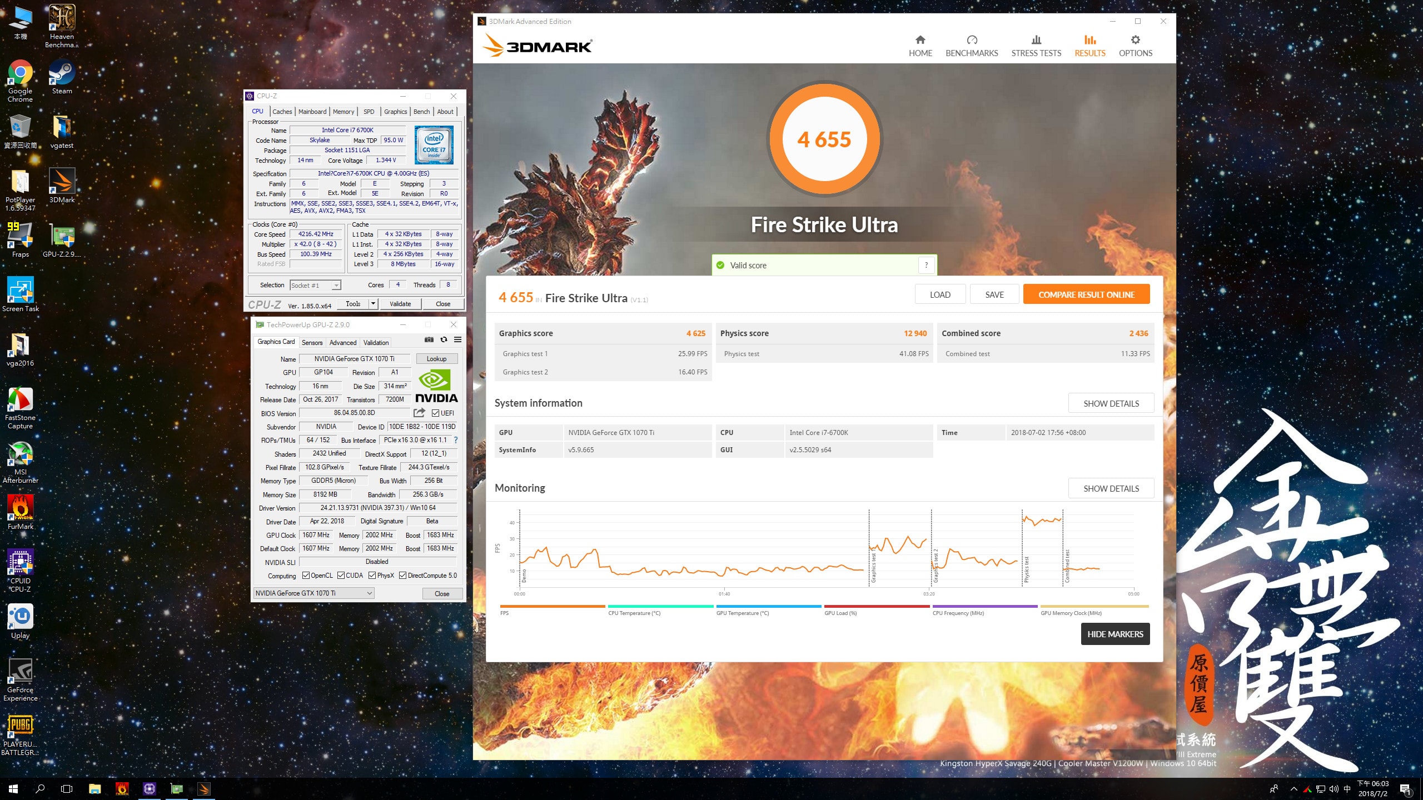Open the GPU-Z hamburger menu icon

click(x=457, y=339)
